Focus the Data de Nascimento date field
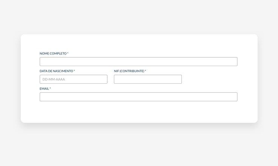278x166 pixels. [74, 79]
